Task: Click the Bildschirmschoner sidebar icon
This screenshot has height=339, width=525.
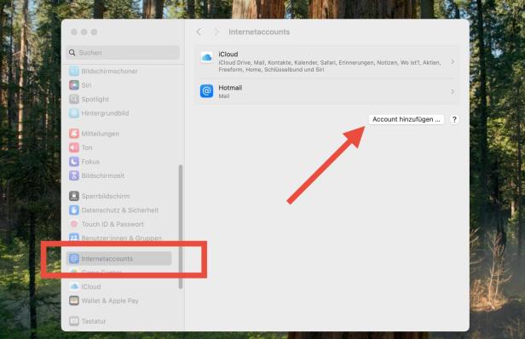Action: (x=74, y=71)
